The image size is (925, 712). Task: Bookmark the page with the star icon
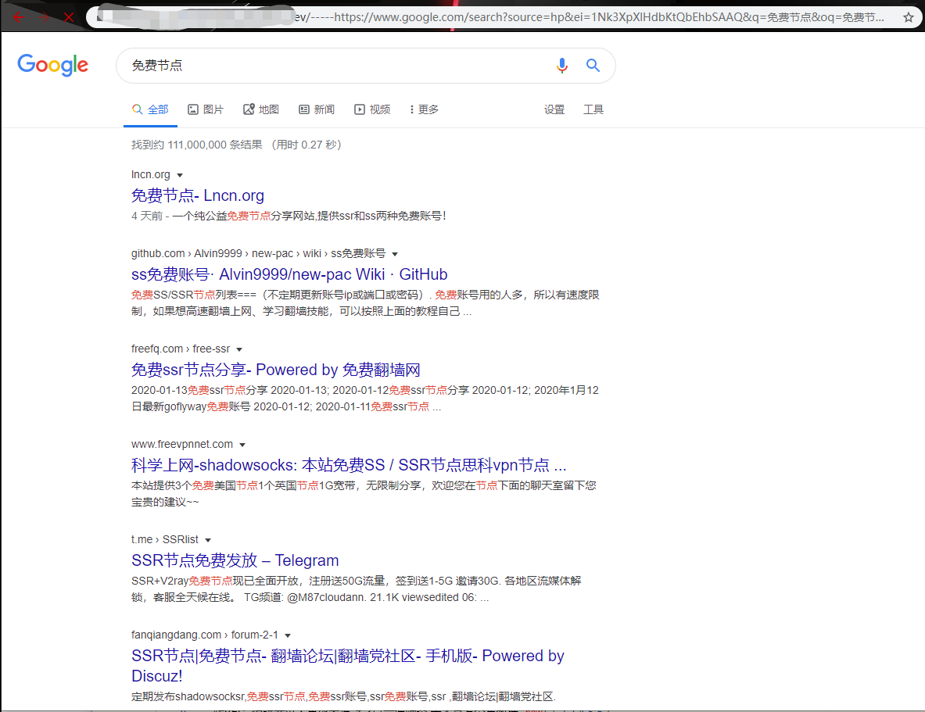click(909, 18)
